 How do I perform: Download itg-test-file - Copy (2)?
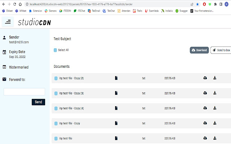215,78
